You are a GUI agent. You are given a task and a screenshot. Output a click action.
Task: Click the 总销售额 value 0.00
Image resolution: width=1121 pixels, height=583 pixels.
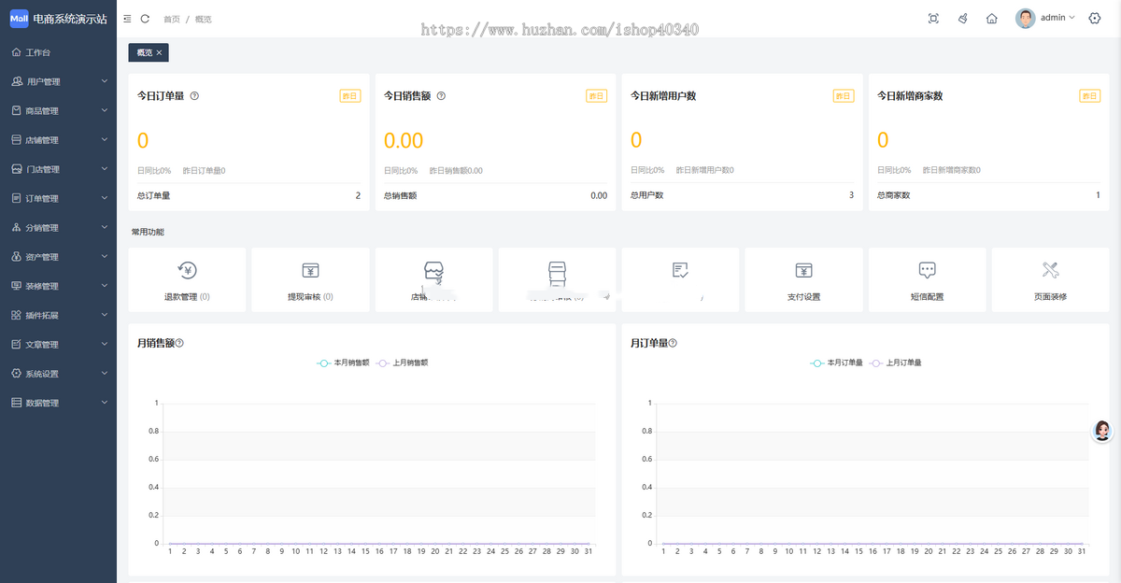[x=599, y=195]
